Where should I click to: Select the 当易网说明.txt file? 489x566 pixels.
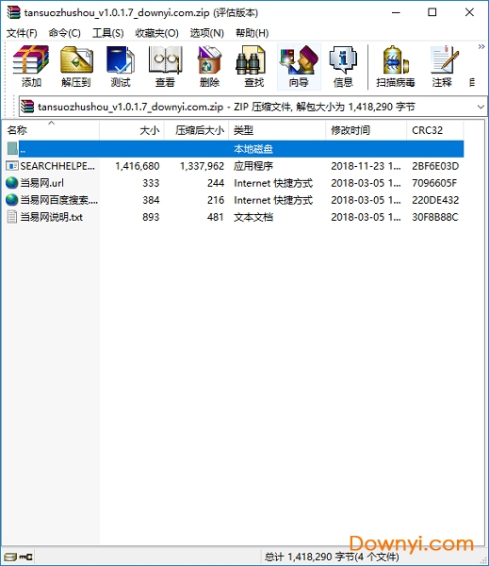coord(235,217)
